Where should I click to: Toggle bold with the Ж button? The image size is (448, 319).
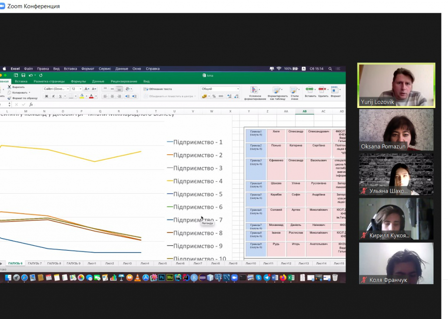click(x=46, y=97)
